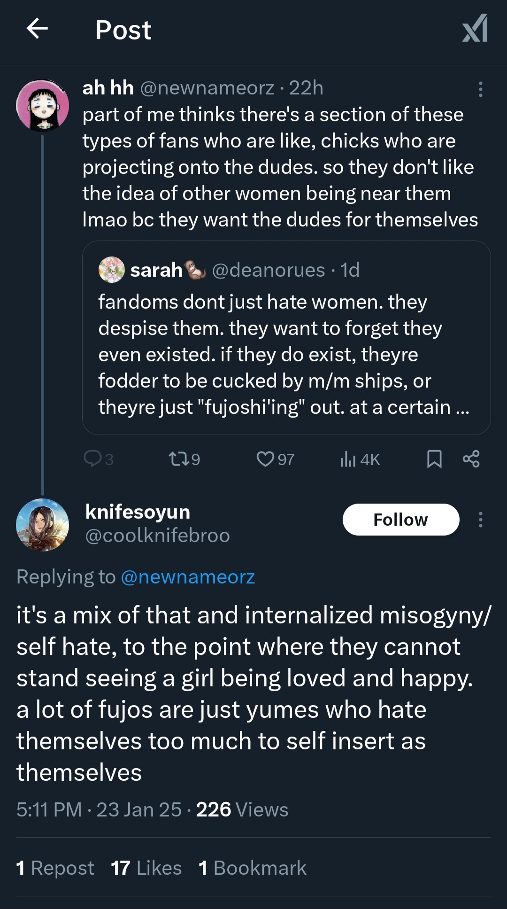
Task: Open sarah's avatar in the quoted post
Action: (x=111, y=270)
